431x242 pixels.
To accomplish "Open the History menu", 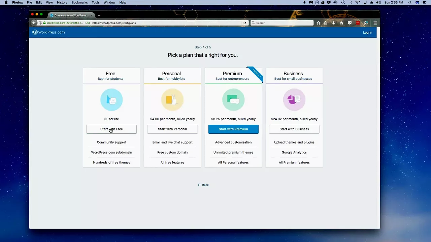I will coord(62,2).
